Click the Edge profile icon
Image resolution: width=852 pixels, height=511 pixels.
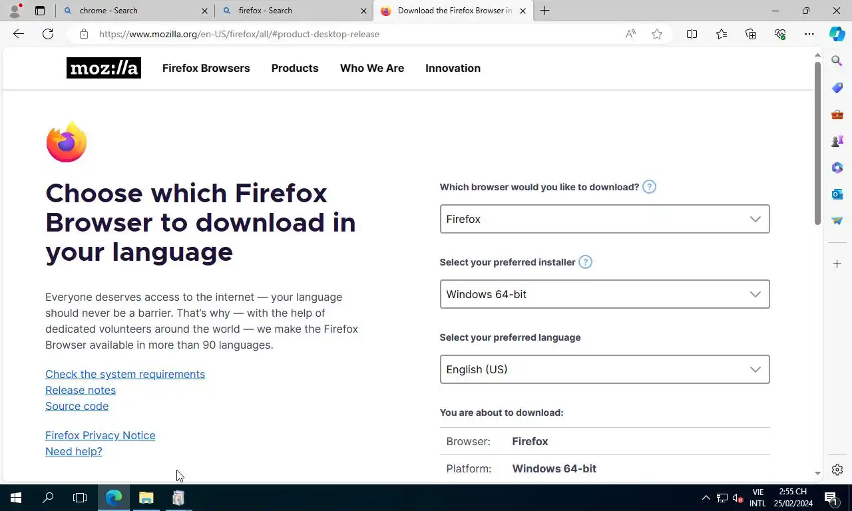point(15,11)
